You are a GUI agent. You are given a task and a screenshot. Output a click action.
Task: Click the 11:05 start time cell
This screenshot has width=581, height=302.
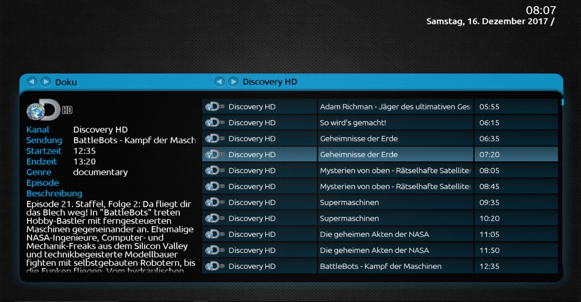[516, 234]
